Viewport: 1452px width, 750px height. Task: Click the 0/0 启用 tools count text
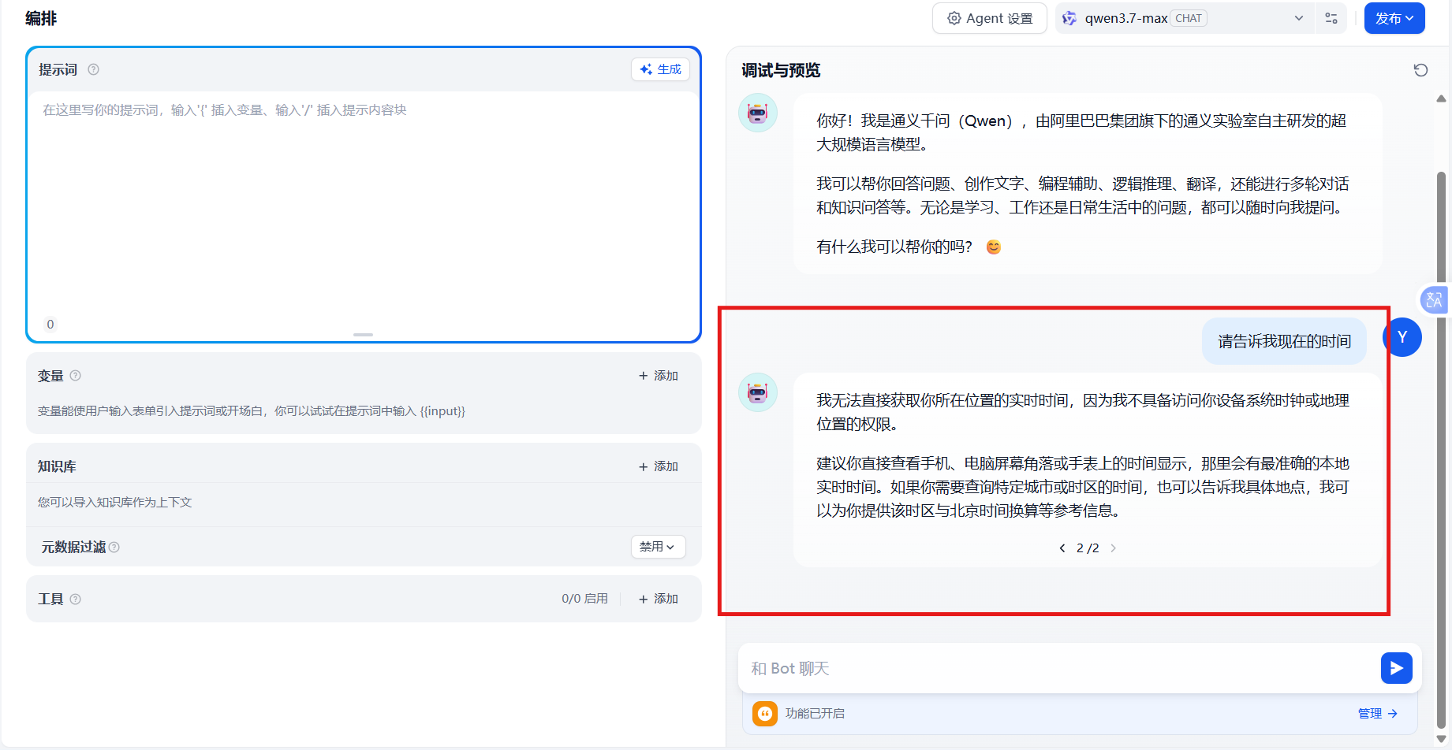click(584, 599)
